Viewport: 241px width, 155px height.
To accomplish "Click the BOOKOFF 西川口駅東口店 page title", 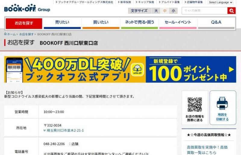I will 69,43.
